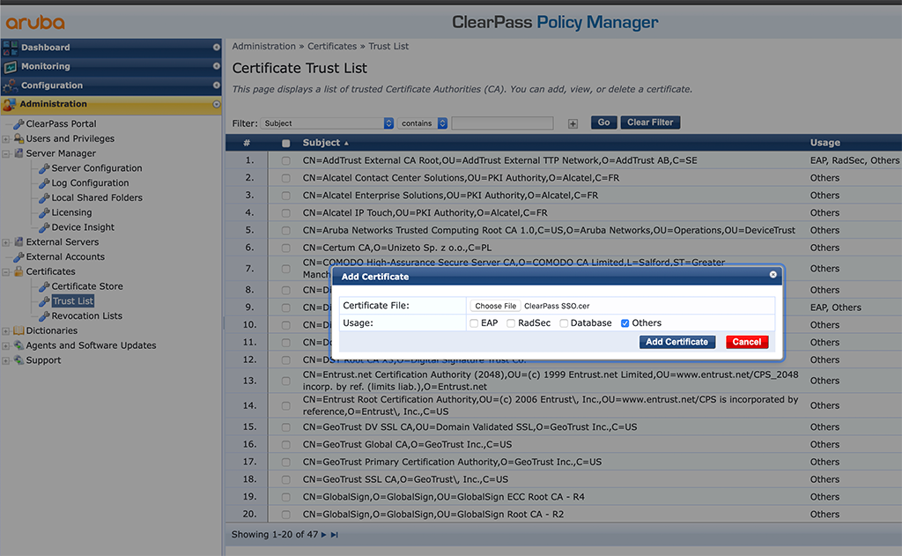Click the Support icon
The image size is (902, 556).
tap(18, 360)
